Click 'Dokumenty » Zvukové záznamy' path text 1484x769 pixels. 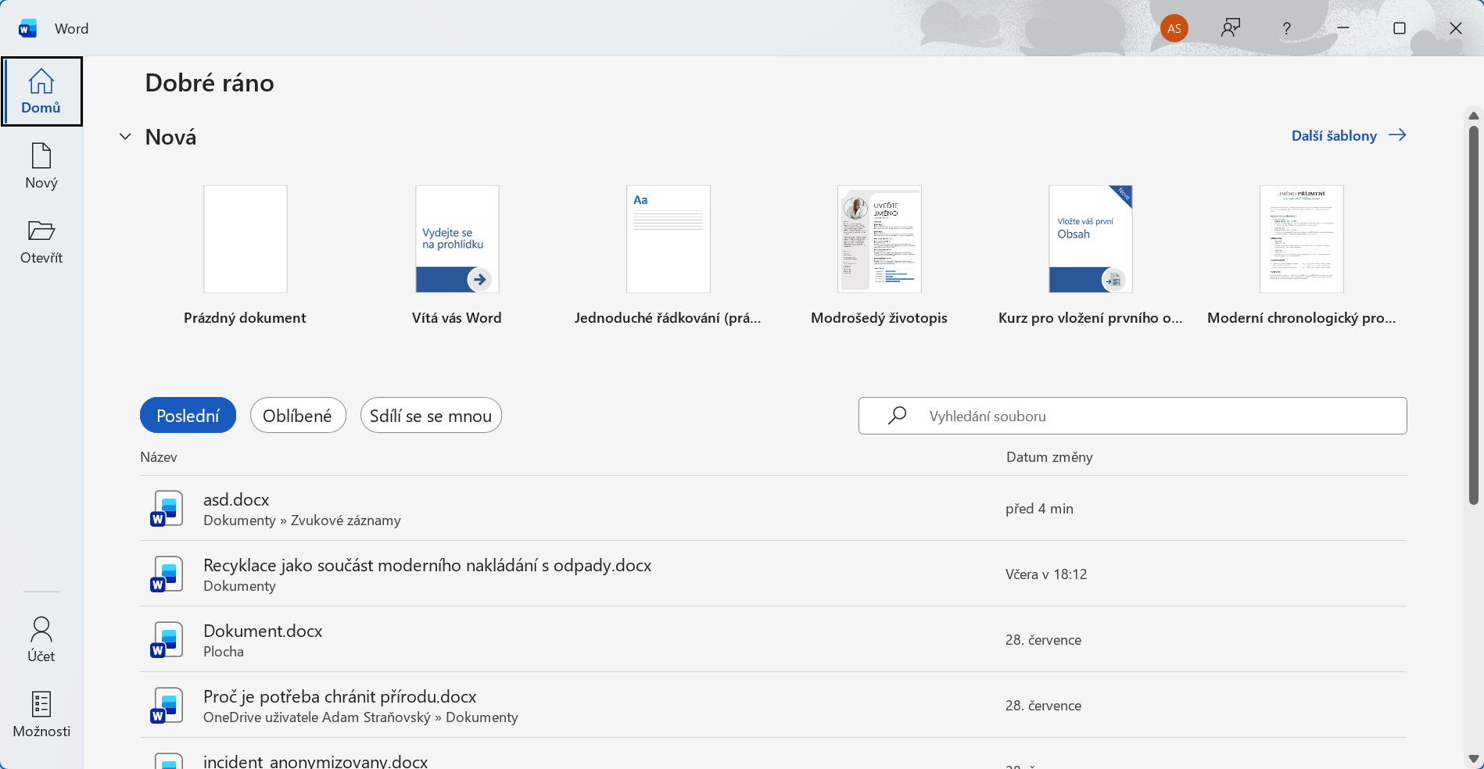pos(302,520)
